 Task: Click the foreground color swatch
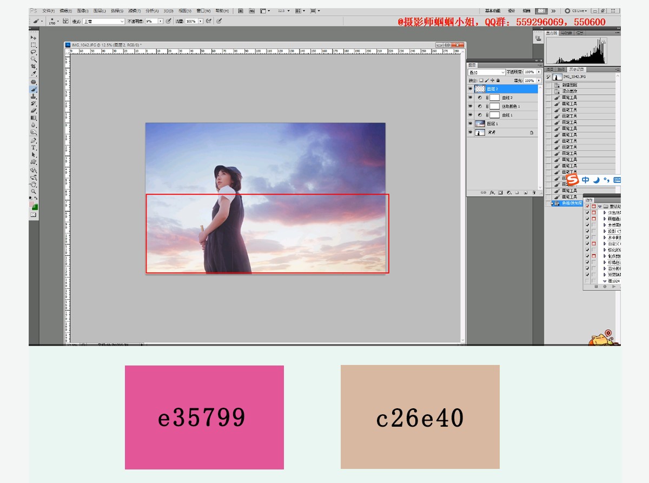coord(31,204)
